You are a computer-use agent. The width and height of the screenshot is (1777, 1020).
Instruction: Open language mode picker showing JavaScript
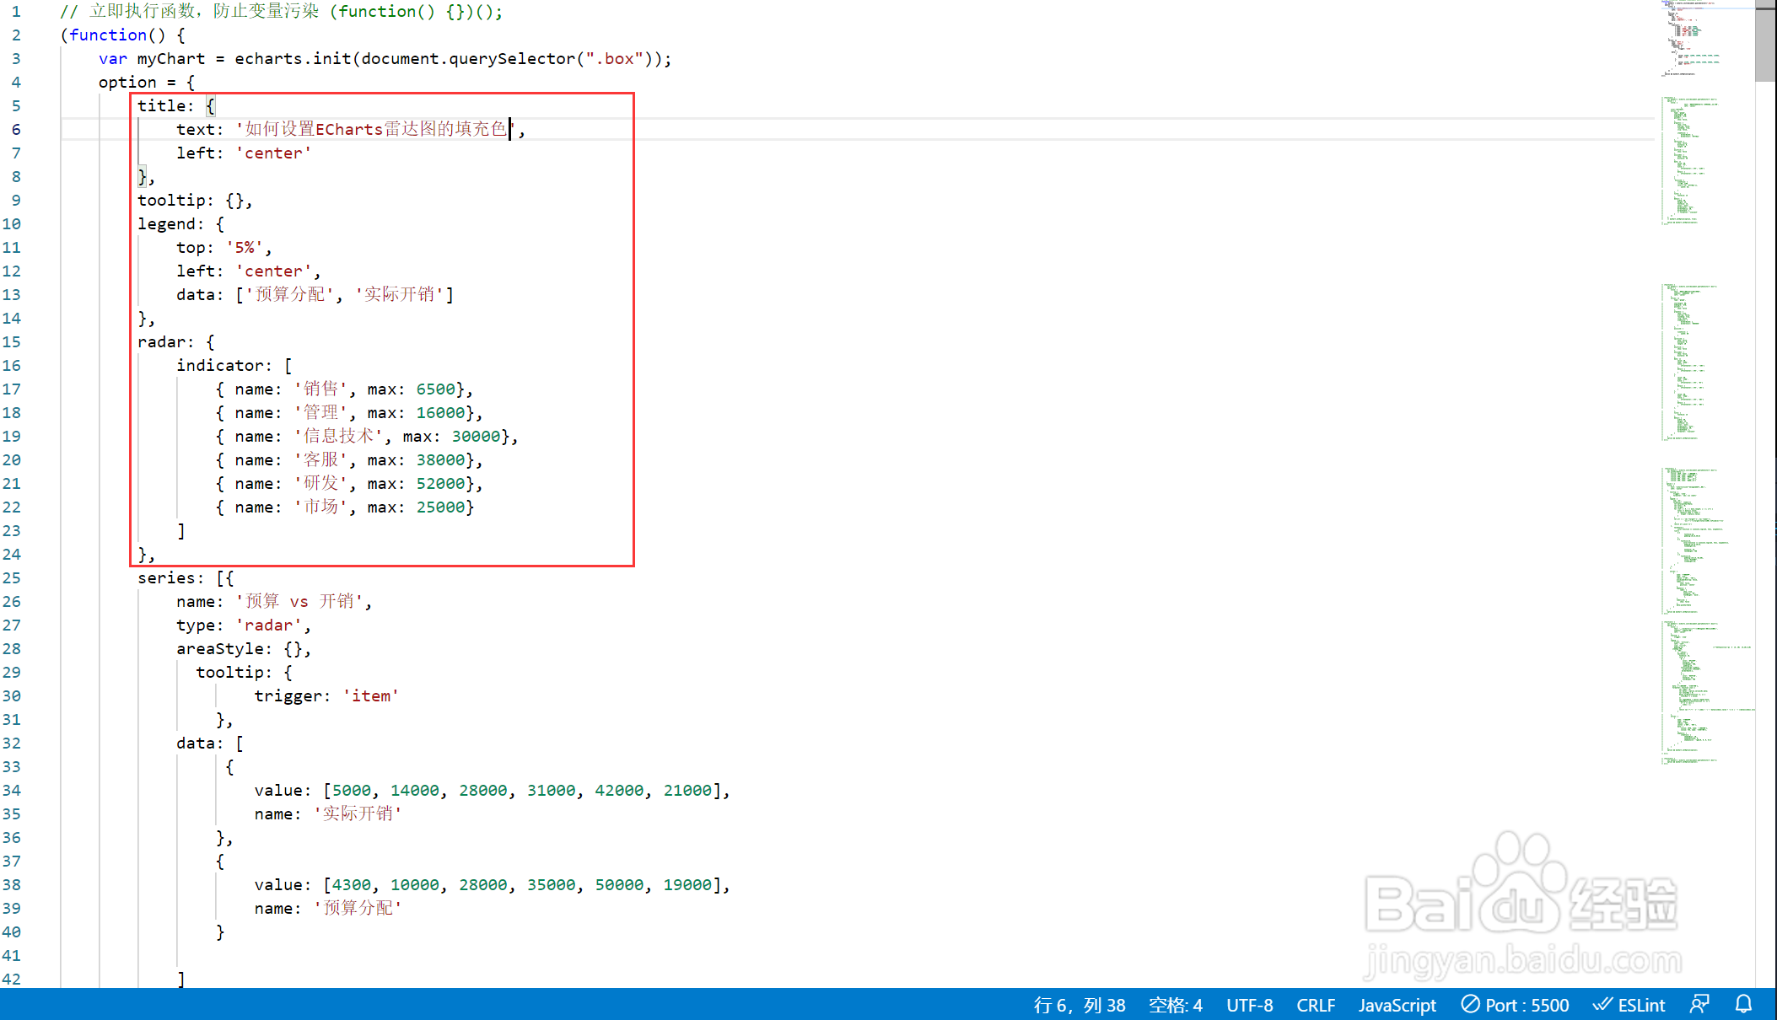pyautogui.click(x=1397, y=1005)
